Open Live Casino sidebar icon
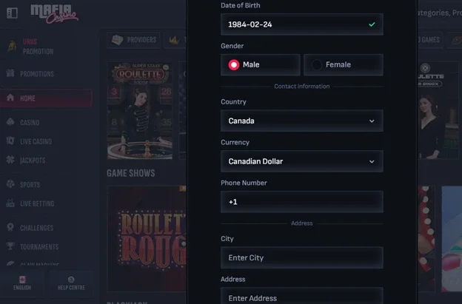This screenshot has height=304, width=462. point(10,141)
